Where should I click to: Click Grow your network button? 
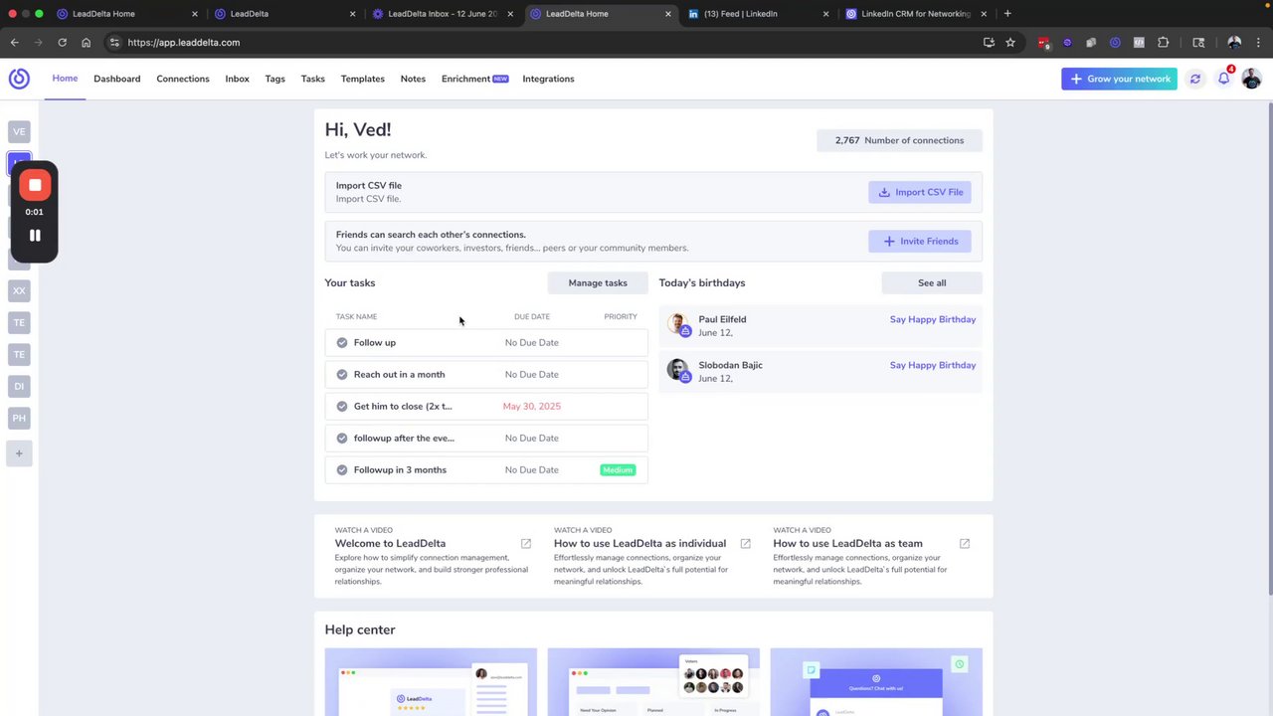click(x=1119, y=79)
